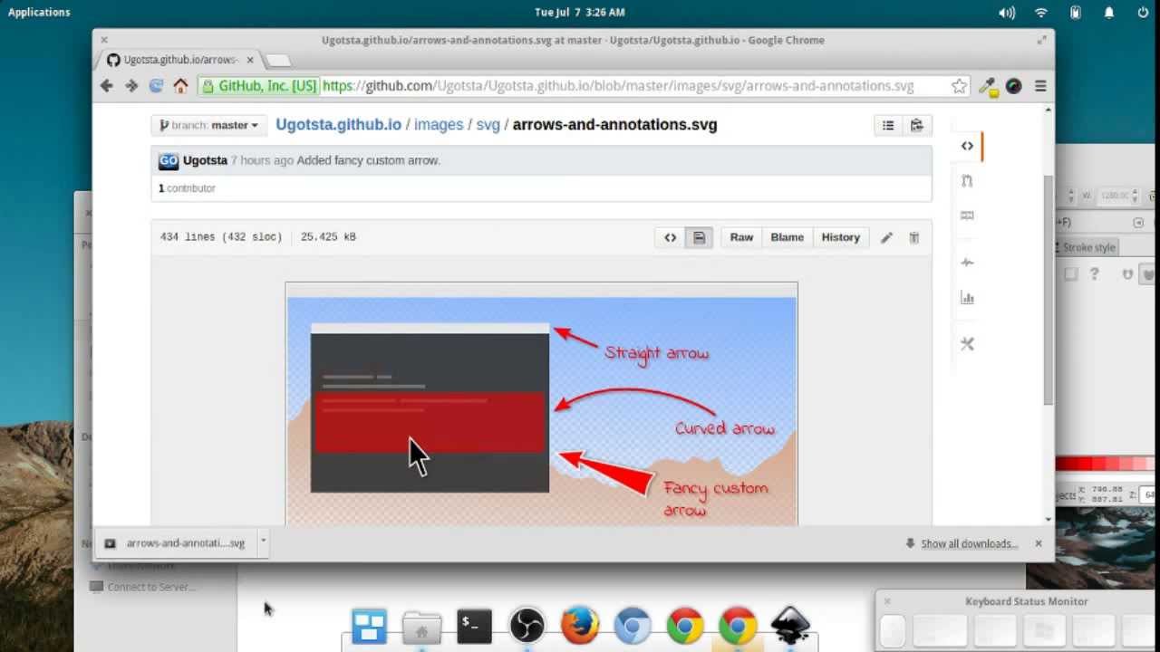Image resolution: width=1160 pixels, height=652 pixels.
Task: Click the page vertical scrollbar
Action: click(x=1049, y=290)
